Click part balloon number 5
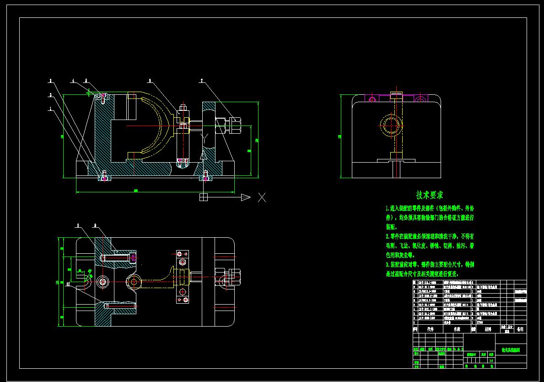The image size is (544, 382). [86, 81]
